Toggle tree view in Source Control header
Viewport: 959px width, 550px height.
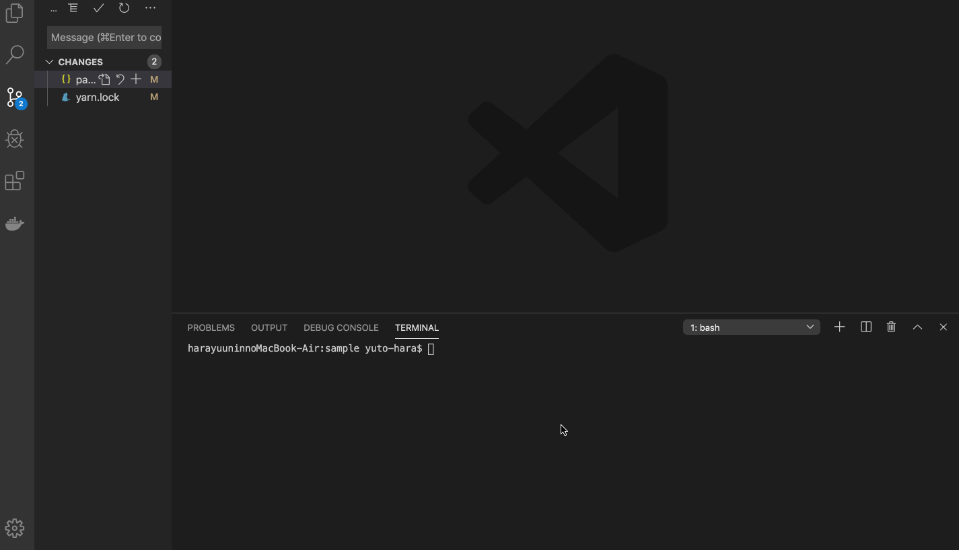point(73,8)
